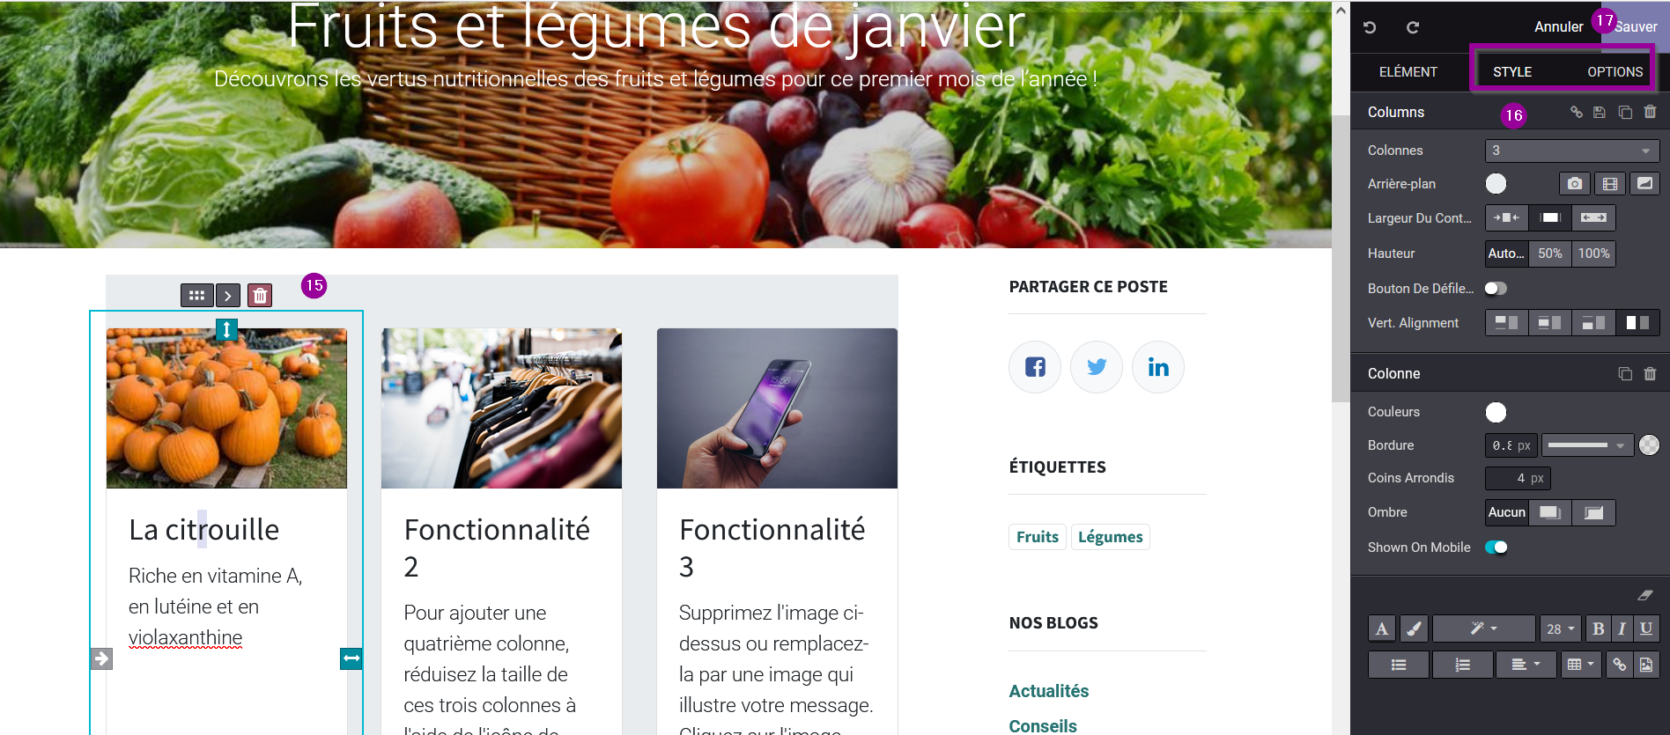
Task: Pick the Couleurs white color swatch
Action: pos(1496,412)
